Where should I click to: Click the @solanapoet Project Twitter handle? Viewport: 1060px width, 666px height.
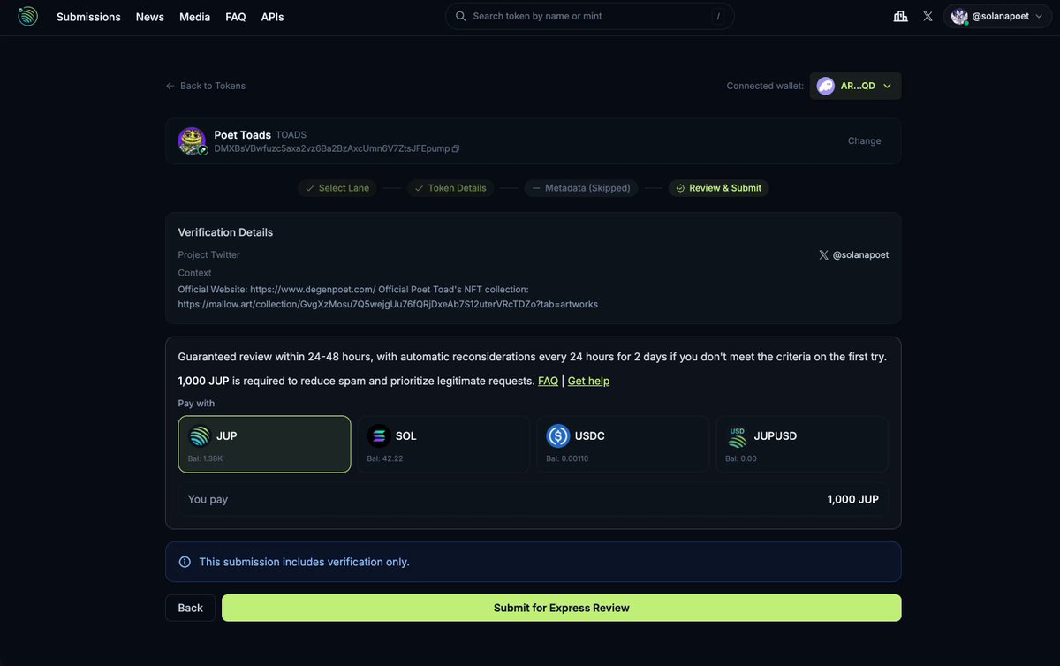pos(860,254)
